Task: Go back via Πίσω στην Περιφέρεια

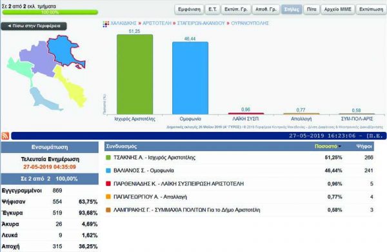Action: pos(34,26)
